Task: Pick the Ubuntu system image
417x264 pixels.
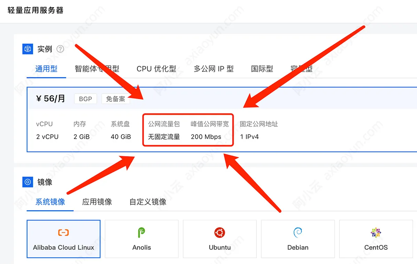Action: point(220,239)
